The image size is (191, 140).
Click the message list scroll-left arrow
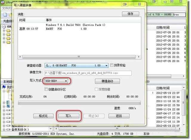click(x=20, y=57)
